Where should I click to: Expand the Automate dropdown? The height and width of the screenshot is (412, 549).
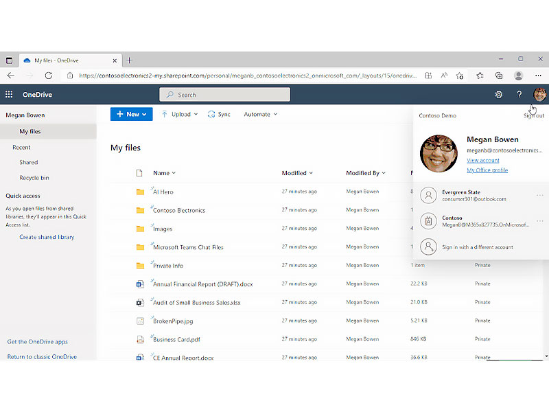pos(261,114)
